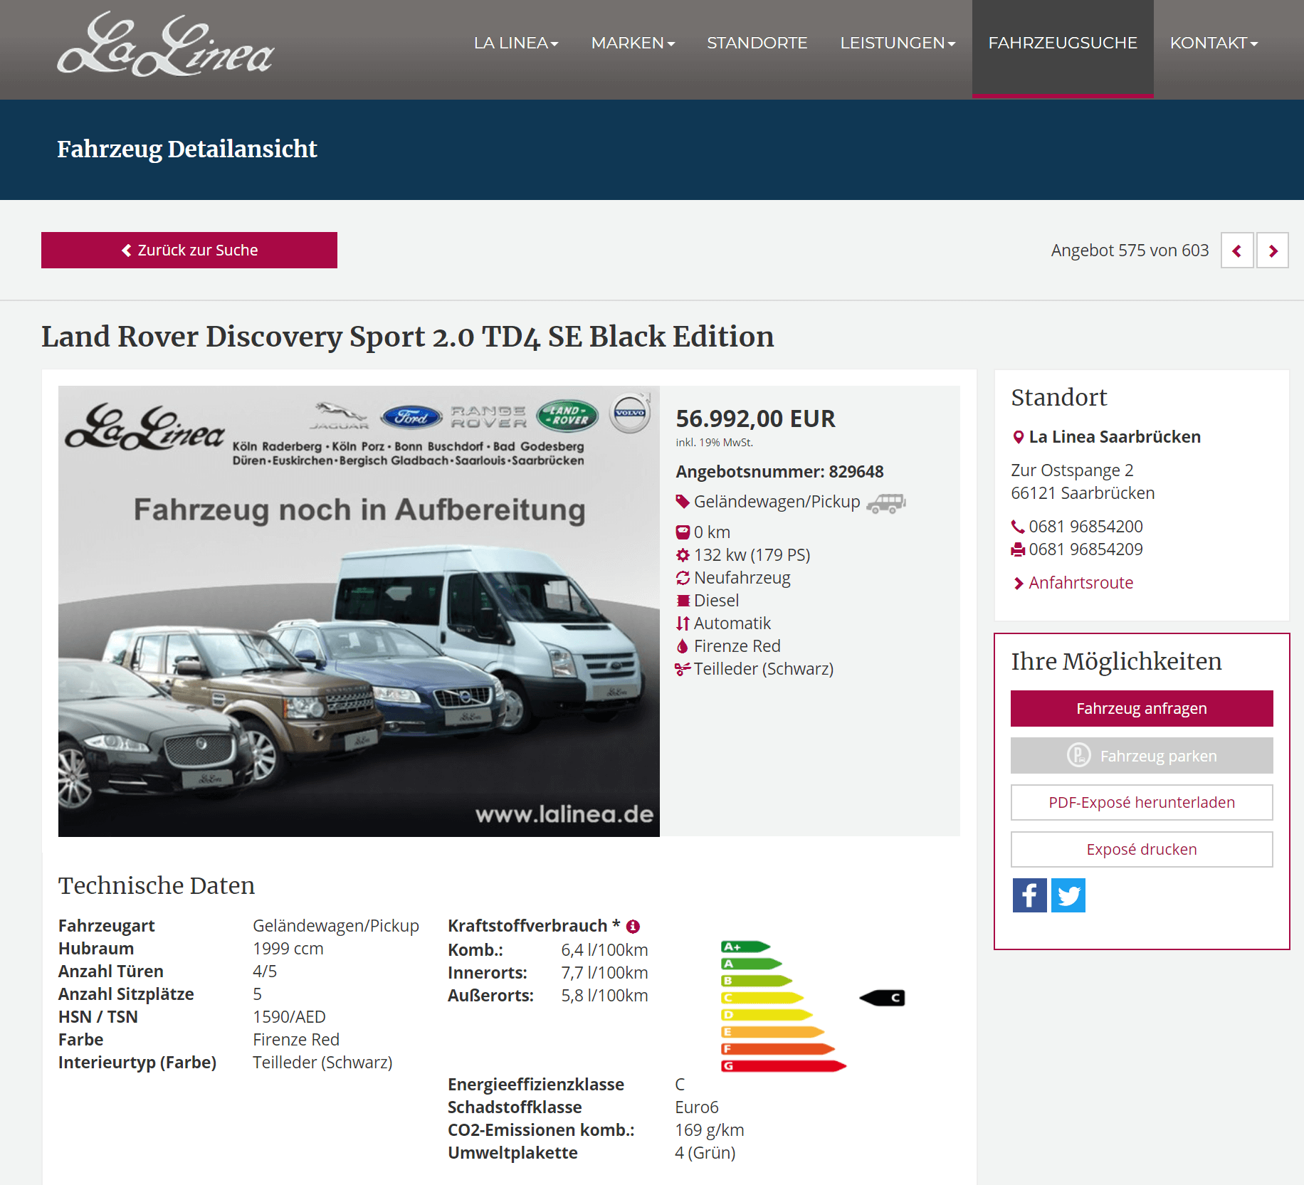Download the PDF-Exposé
The height and width of the screenshot is (1185, 1304).
click(x=1142, y=802)
